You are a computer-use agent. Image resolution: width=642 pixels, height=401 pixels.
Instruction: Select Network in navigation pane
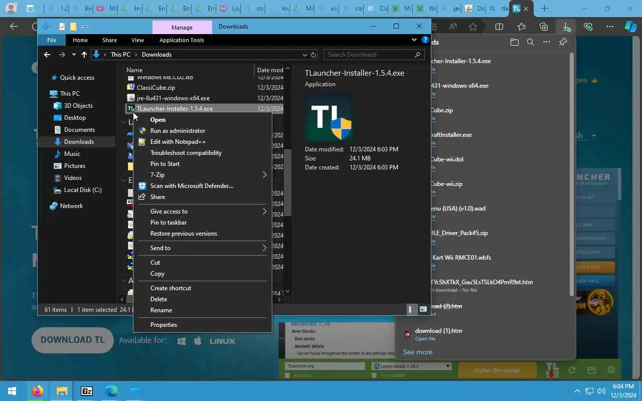coord(72,206)
